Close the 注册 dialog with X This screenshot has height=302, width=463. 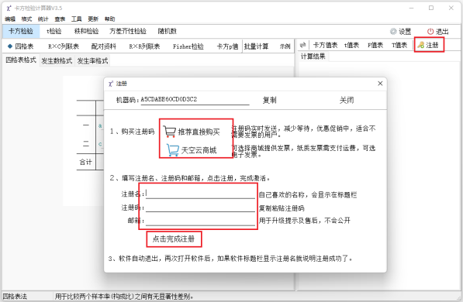pyautogui.click(x=380, y=84)
